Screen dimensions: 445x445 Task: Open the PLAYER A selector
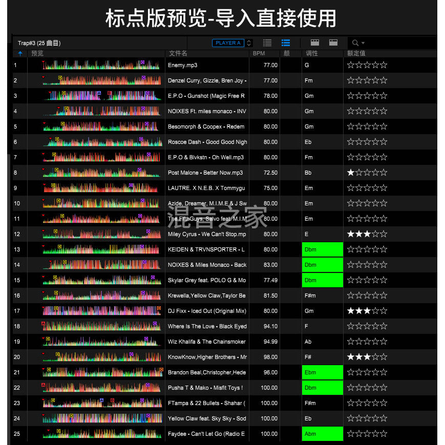point(228,43)
